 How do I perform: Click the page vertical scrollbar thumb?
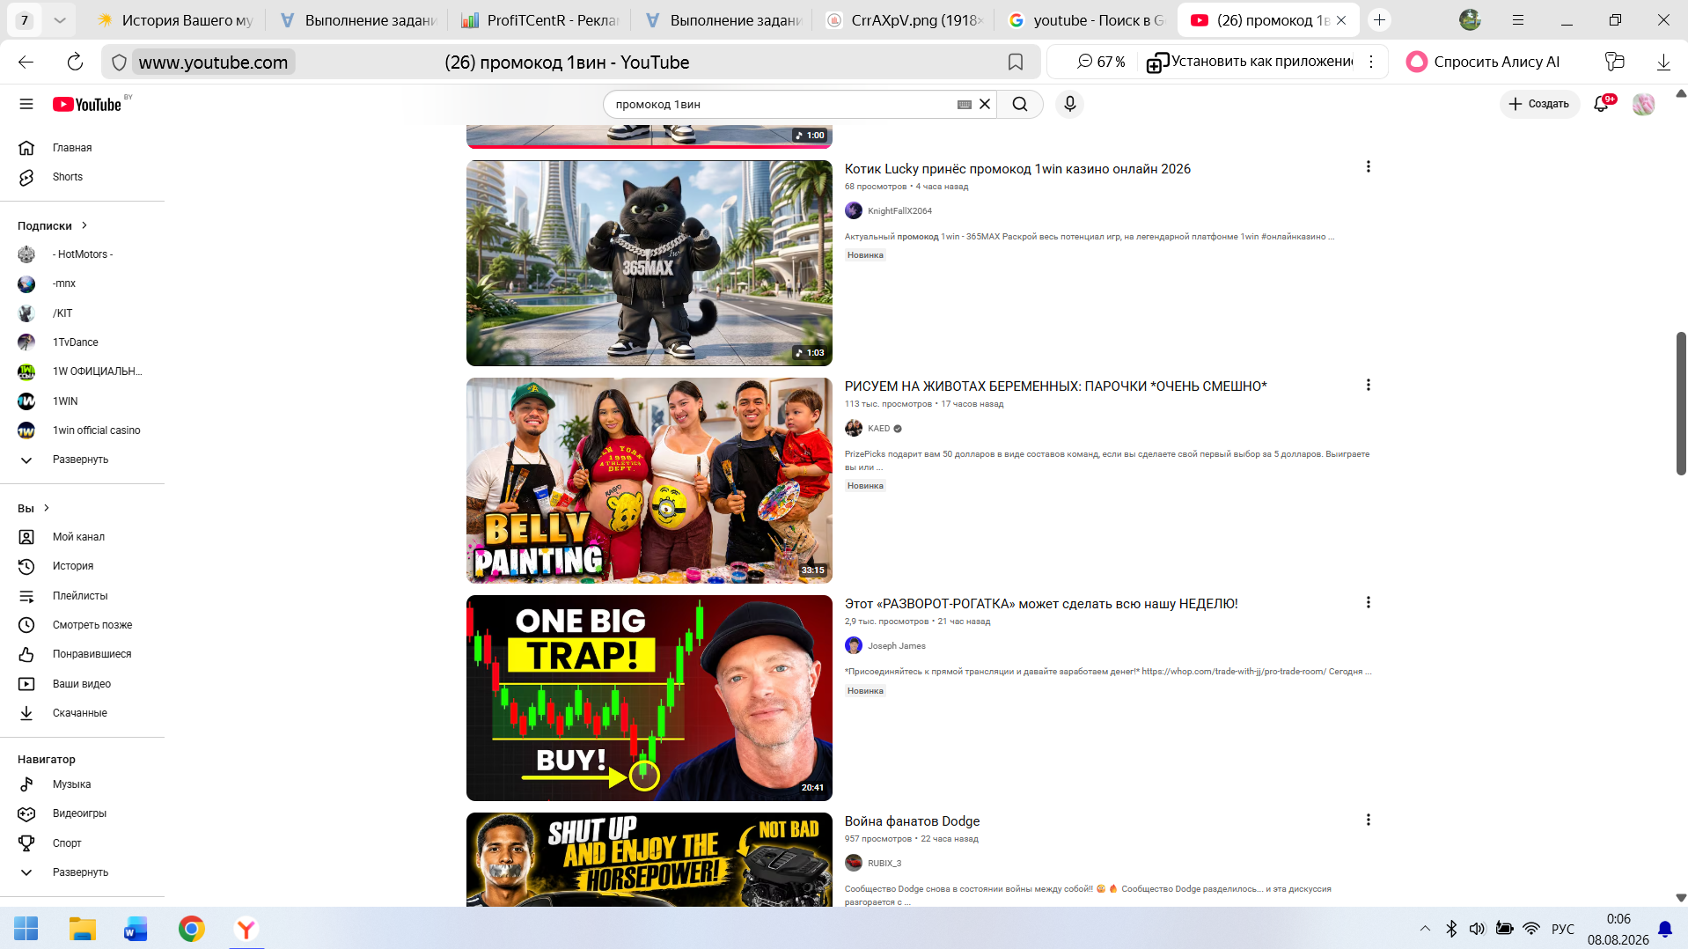coord(1680,403)
